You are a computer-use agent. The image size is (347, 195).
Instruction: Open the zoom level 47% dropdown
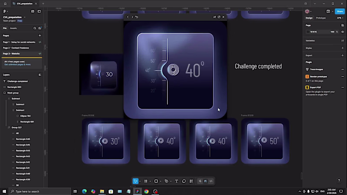[340, 18]
